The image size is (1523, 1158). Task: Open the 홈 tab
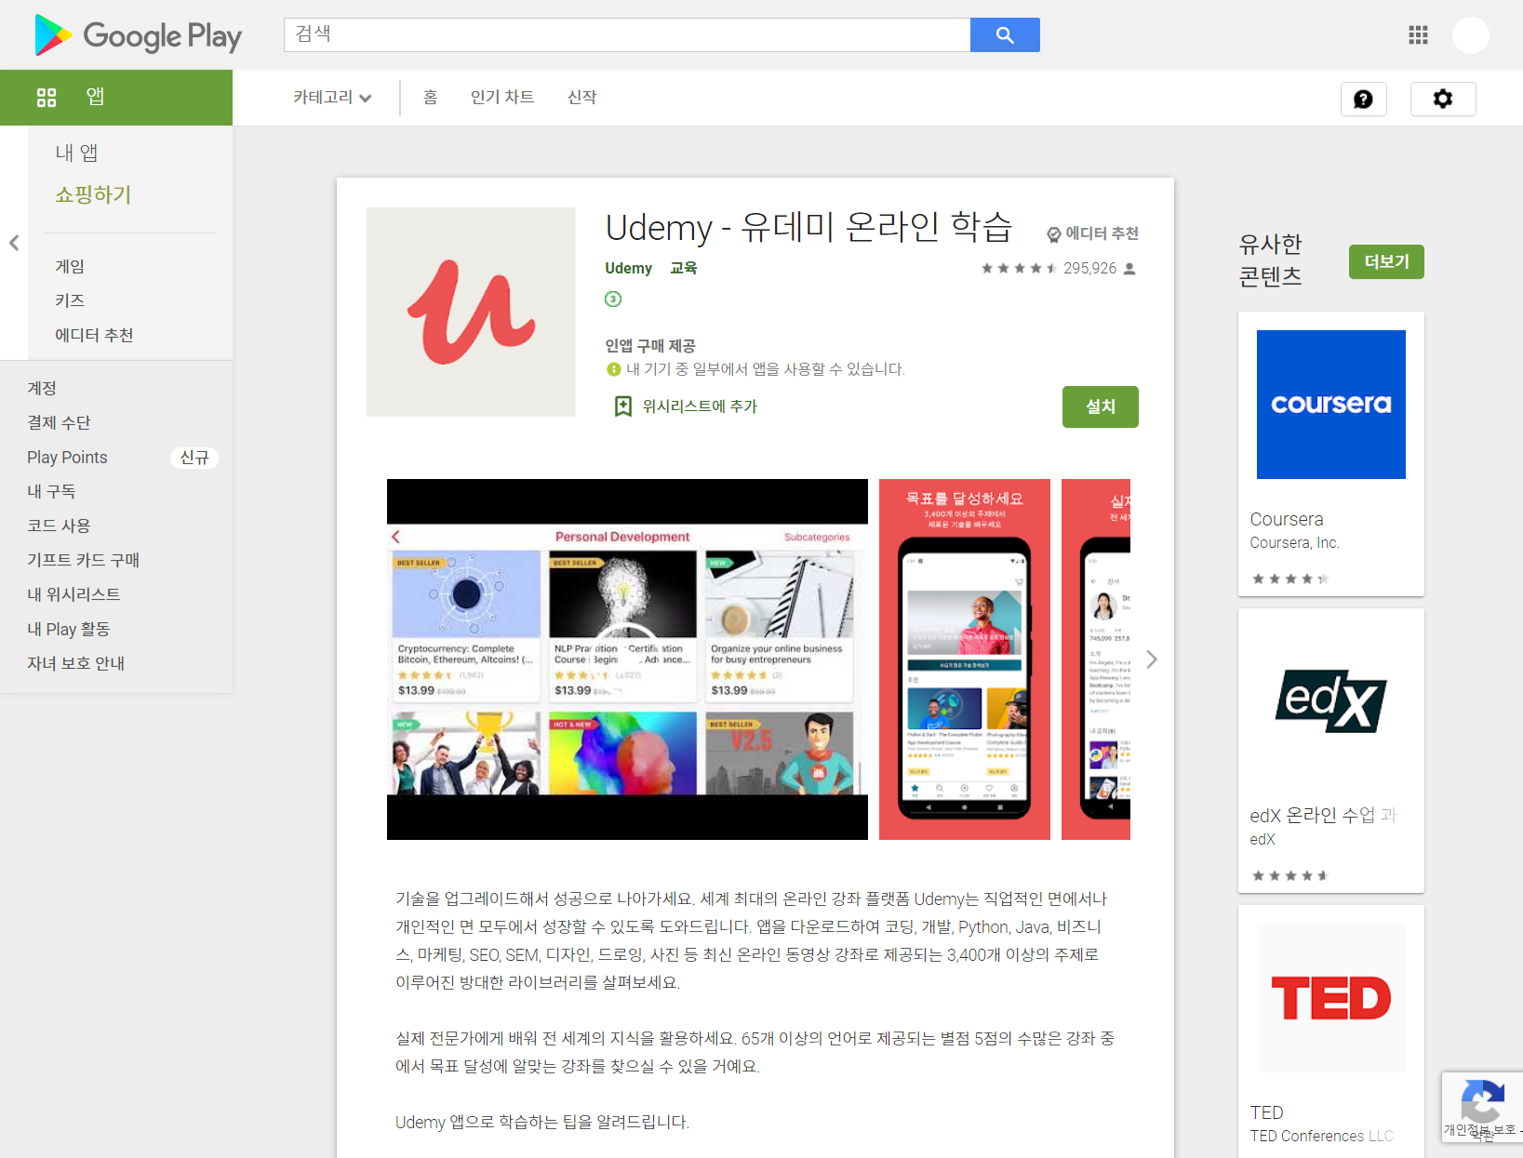coord(431,98)
